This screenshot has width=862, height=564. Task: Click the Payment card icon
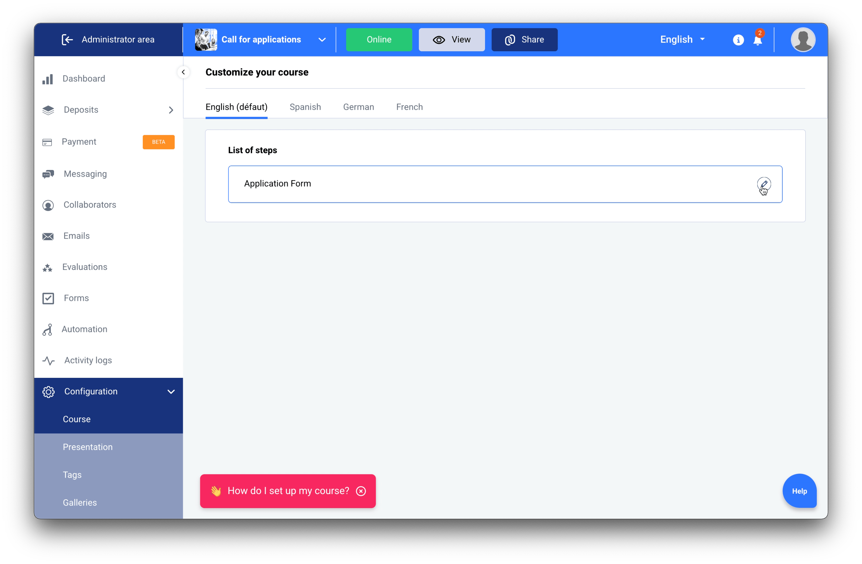click(x=47, y=142)
